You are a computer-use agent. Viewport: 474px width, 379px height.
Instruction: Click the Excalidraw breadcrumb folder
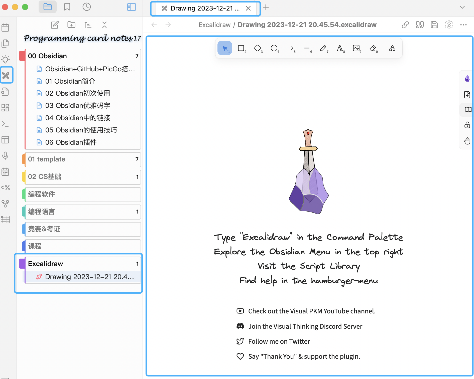(214, 25)
